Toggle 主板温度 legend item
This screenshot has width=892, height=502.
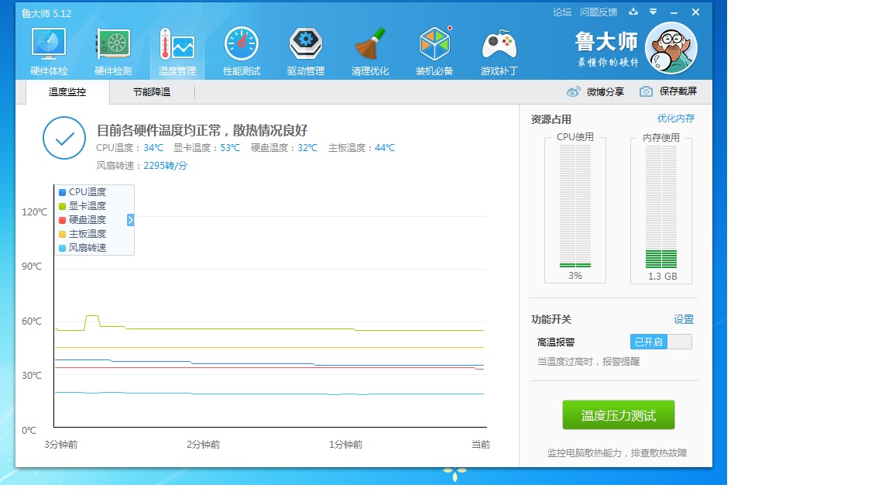83,233
